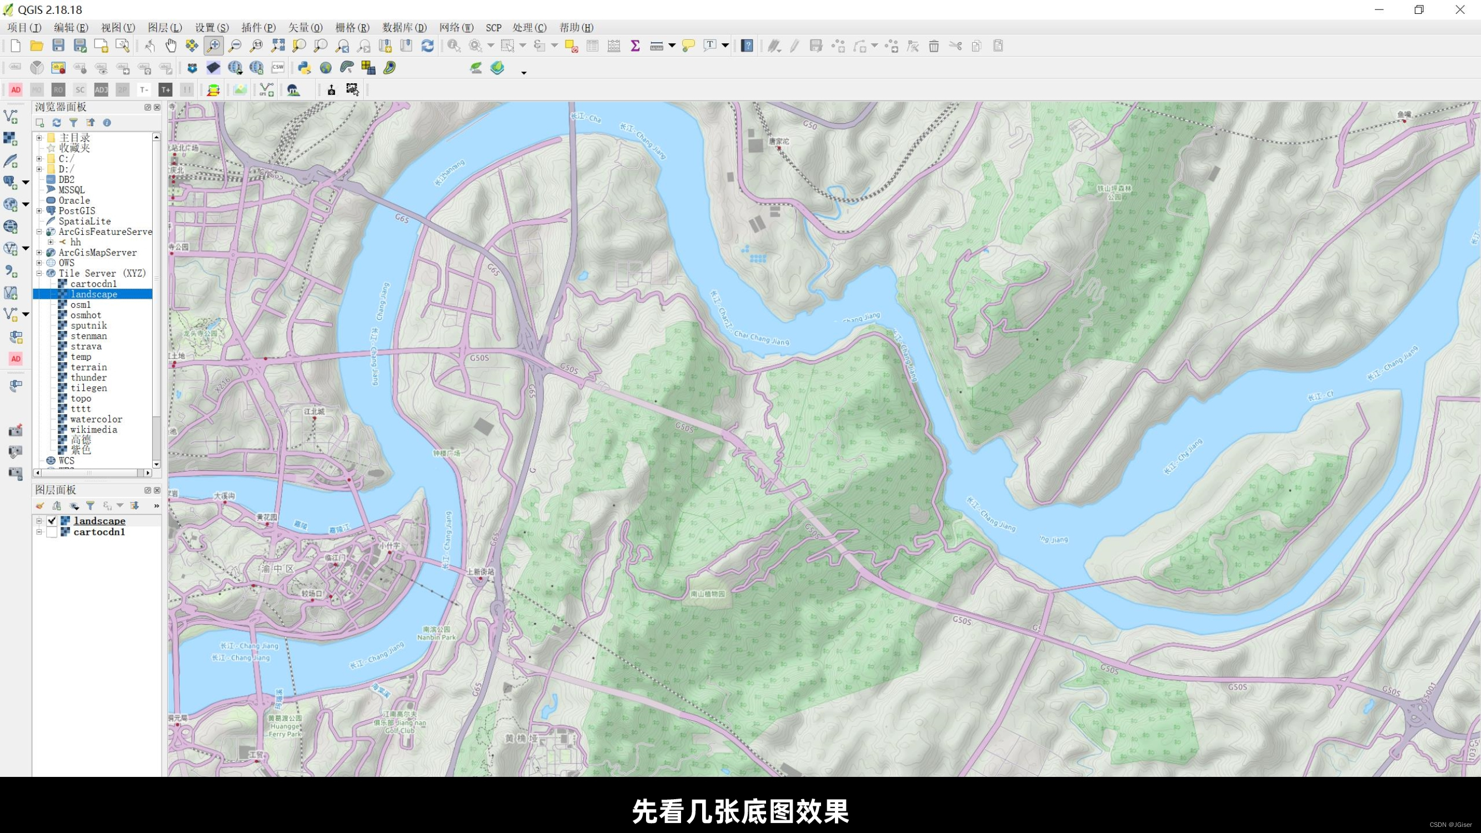This screenshot has height=833, width=1481.
Task: Enable the cartocdn1 layer visibility checkbox
Action: coord(52,533)
